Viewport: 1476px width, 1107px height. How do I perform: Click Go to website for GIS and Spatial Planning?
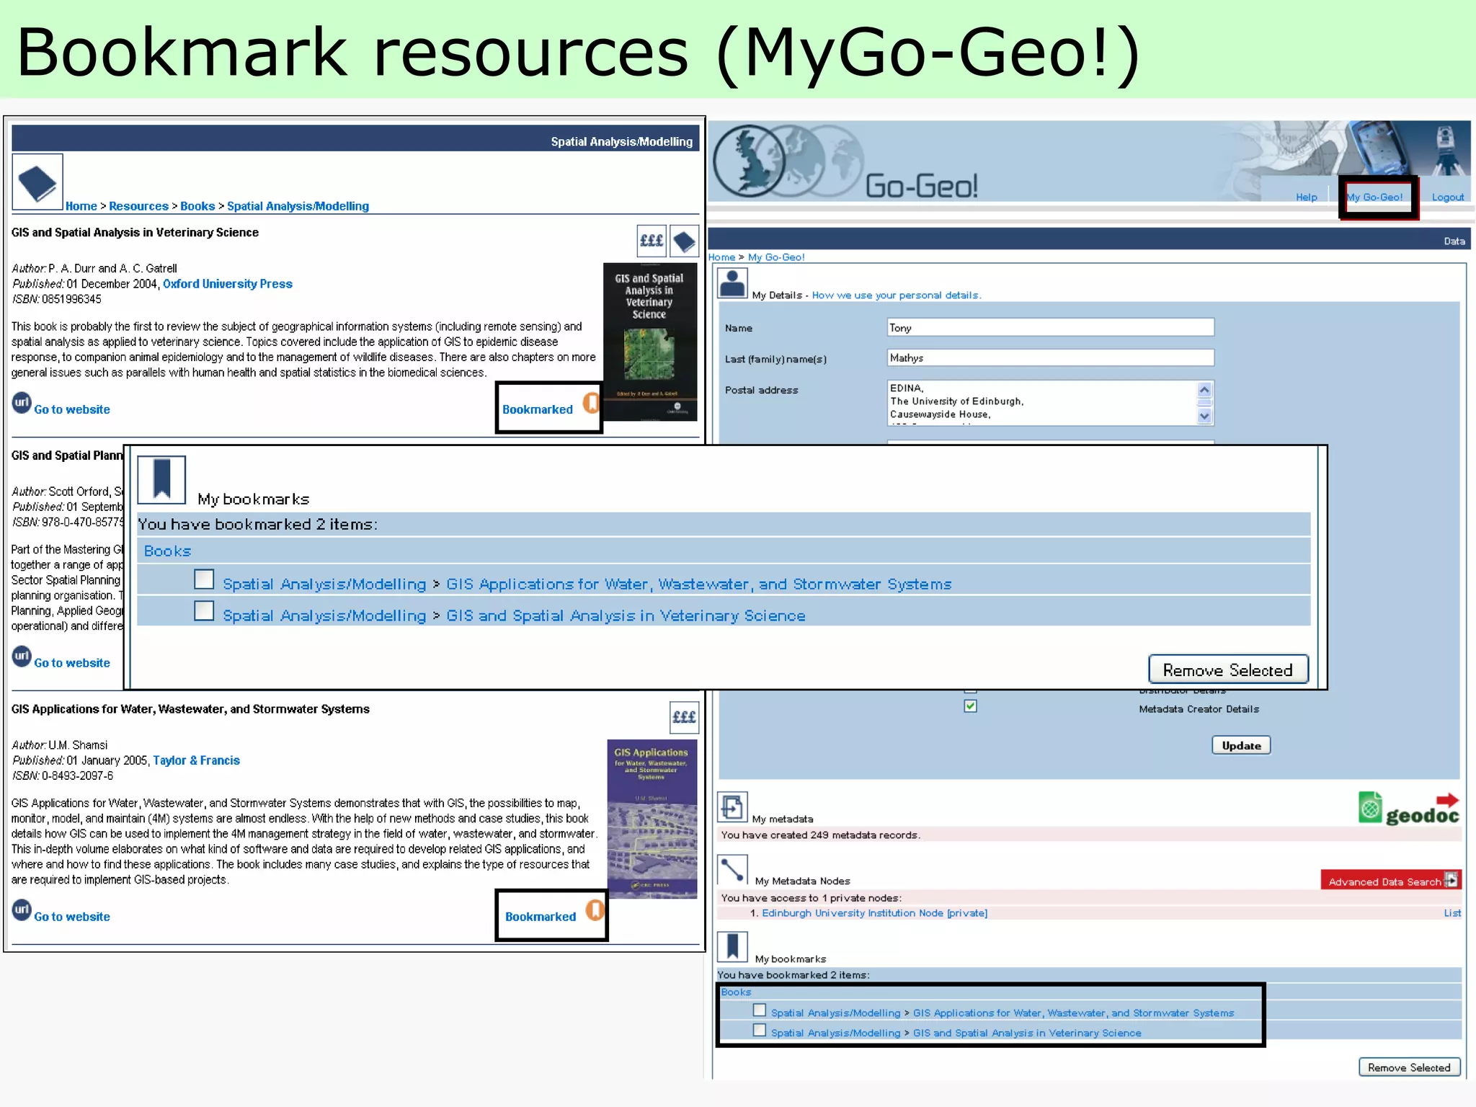pyautogui.click(x=72, y=663)
